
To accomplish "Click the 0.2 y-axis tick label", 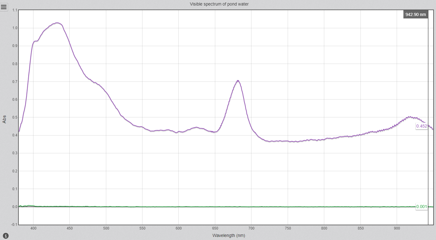I will pos(15,171).
